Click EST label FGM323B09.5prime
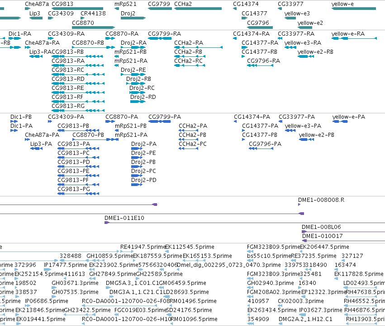 (x=274, y=247)
